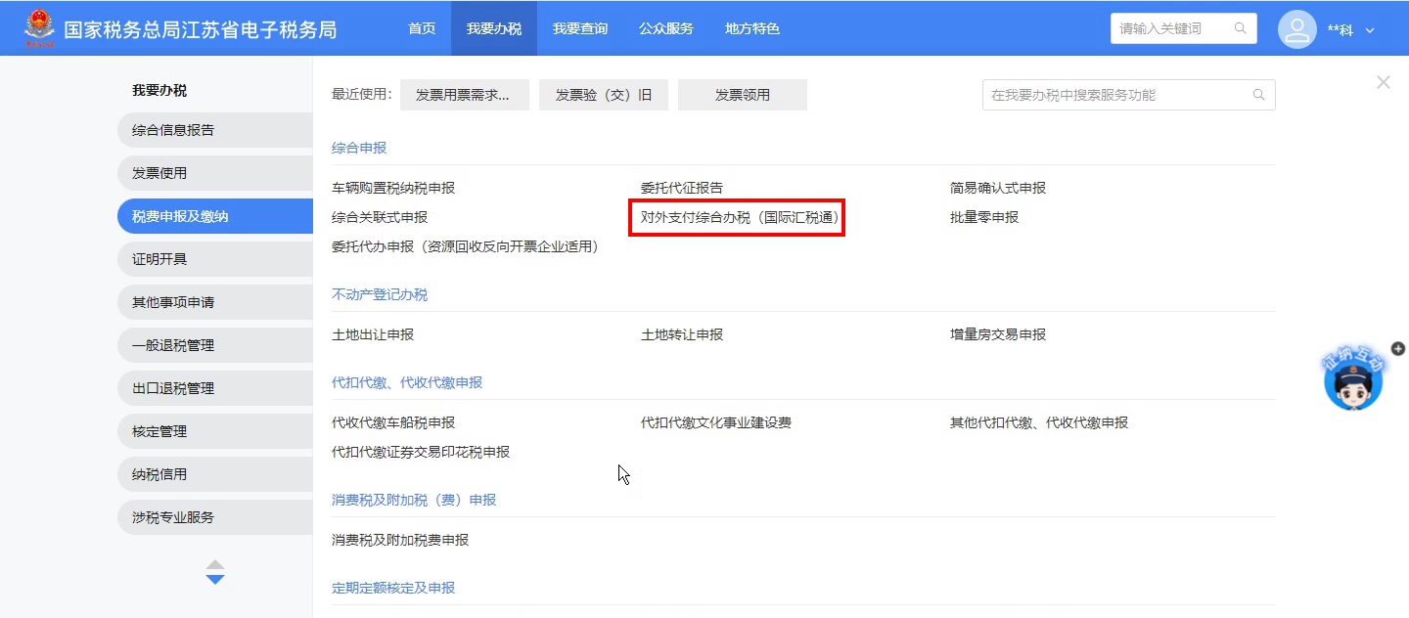Open the 车辆购置税纳税申报 link
1409x618 pixels.
[x=393, y=188]
